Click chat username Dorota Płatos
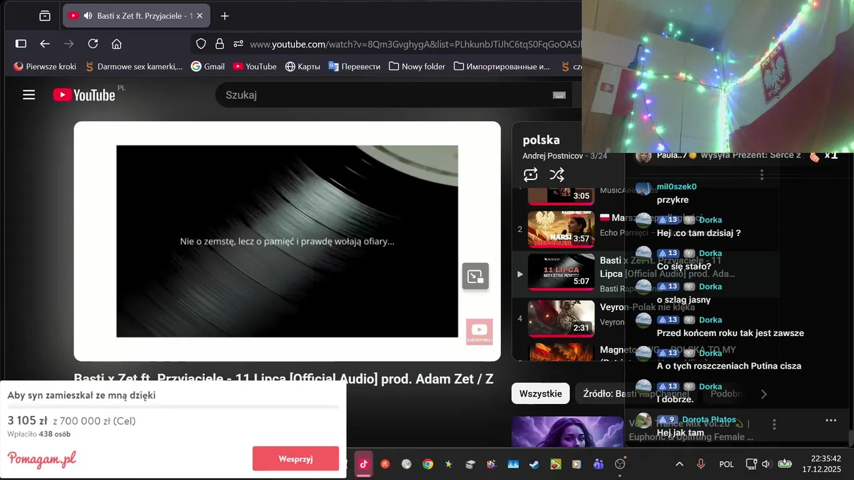The image size is (854, 480). 709,420
